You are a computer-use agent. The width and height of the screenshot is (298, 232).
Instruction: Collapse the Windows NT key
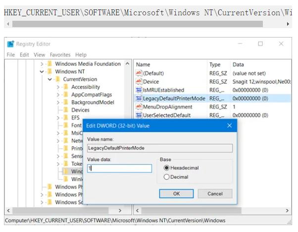[42, 72]
